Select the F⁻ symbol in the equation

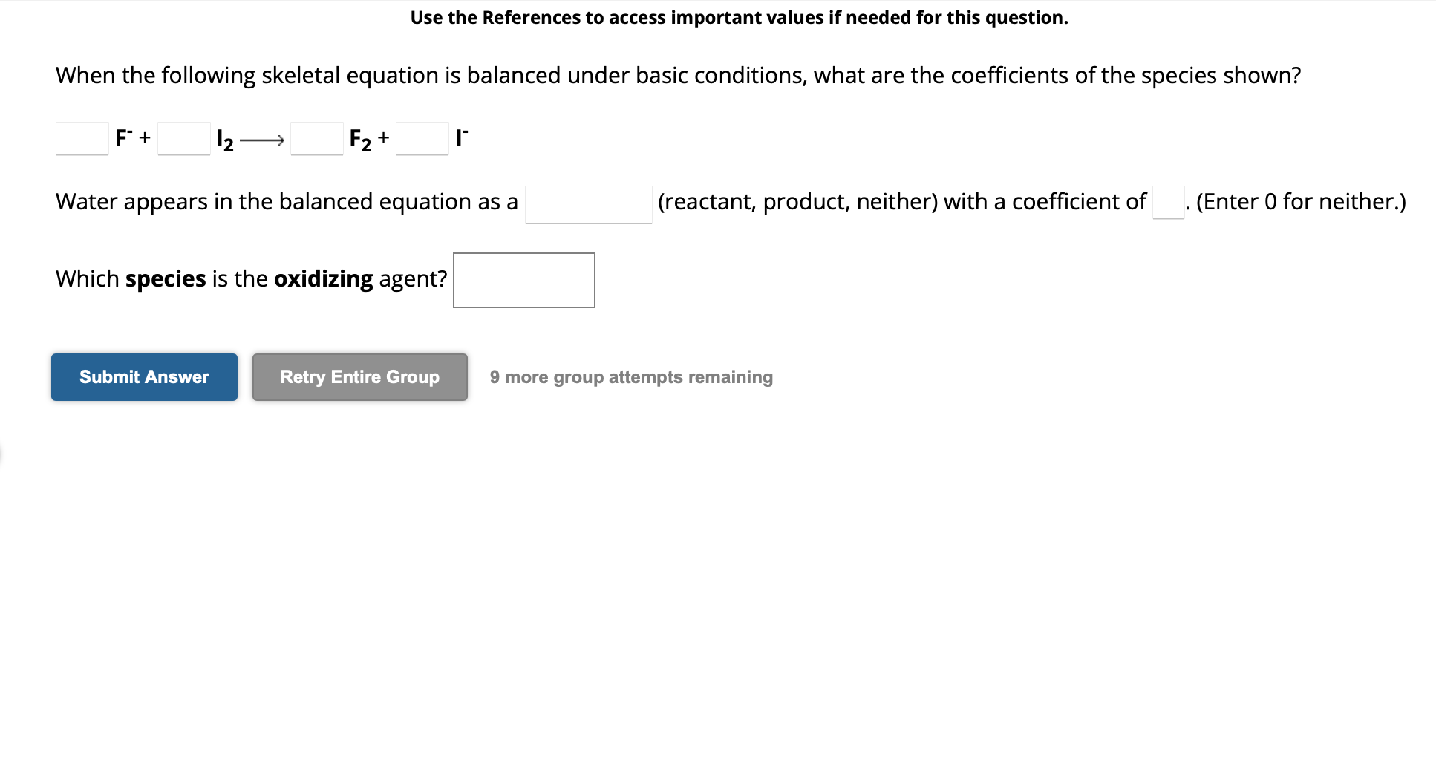pos(123,137)
